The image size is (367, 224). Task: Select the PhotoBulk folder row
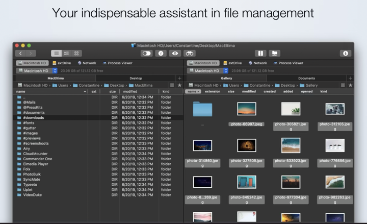pyautogui.click(x=98, y=175)
